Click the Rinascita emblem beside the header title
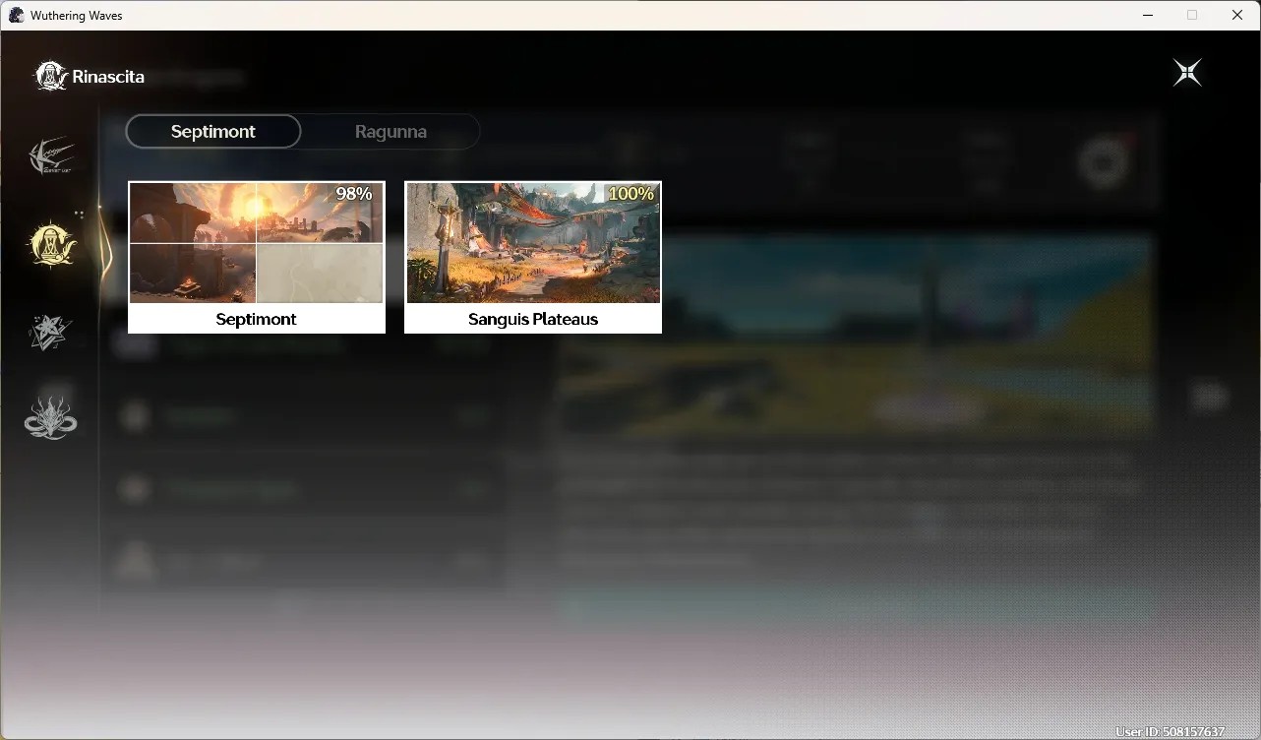1261x740 pixels. (51, 76)
